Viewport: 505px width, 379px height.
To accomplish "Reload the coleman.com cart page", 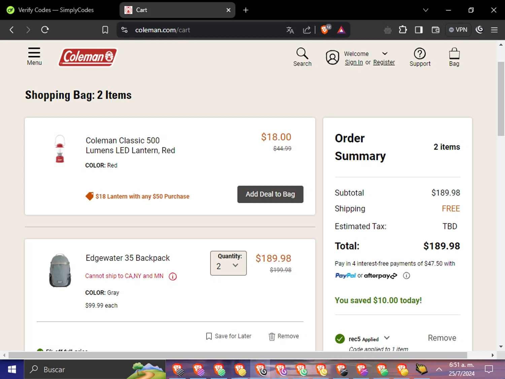I will [x=45, y=30].
